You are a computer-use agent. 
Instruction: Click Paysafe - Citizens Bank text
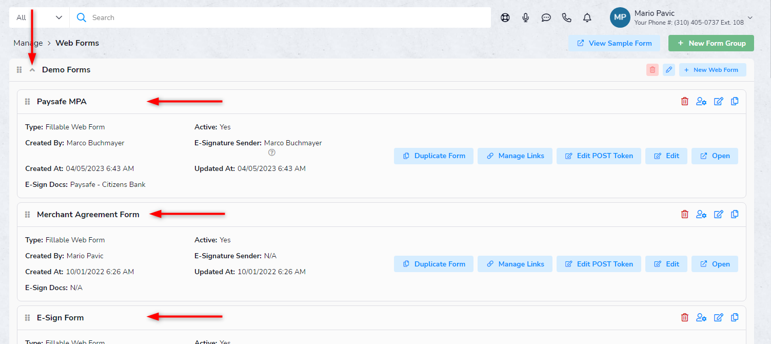point(108,184)
